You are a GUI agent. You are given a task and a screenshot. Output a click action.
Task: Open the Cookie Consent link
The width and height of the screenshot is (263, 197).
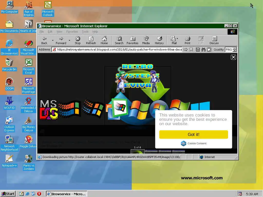[194, 143]
